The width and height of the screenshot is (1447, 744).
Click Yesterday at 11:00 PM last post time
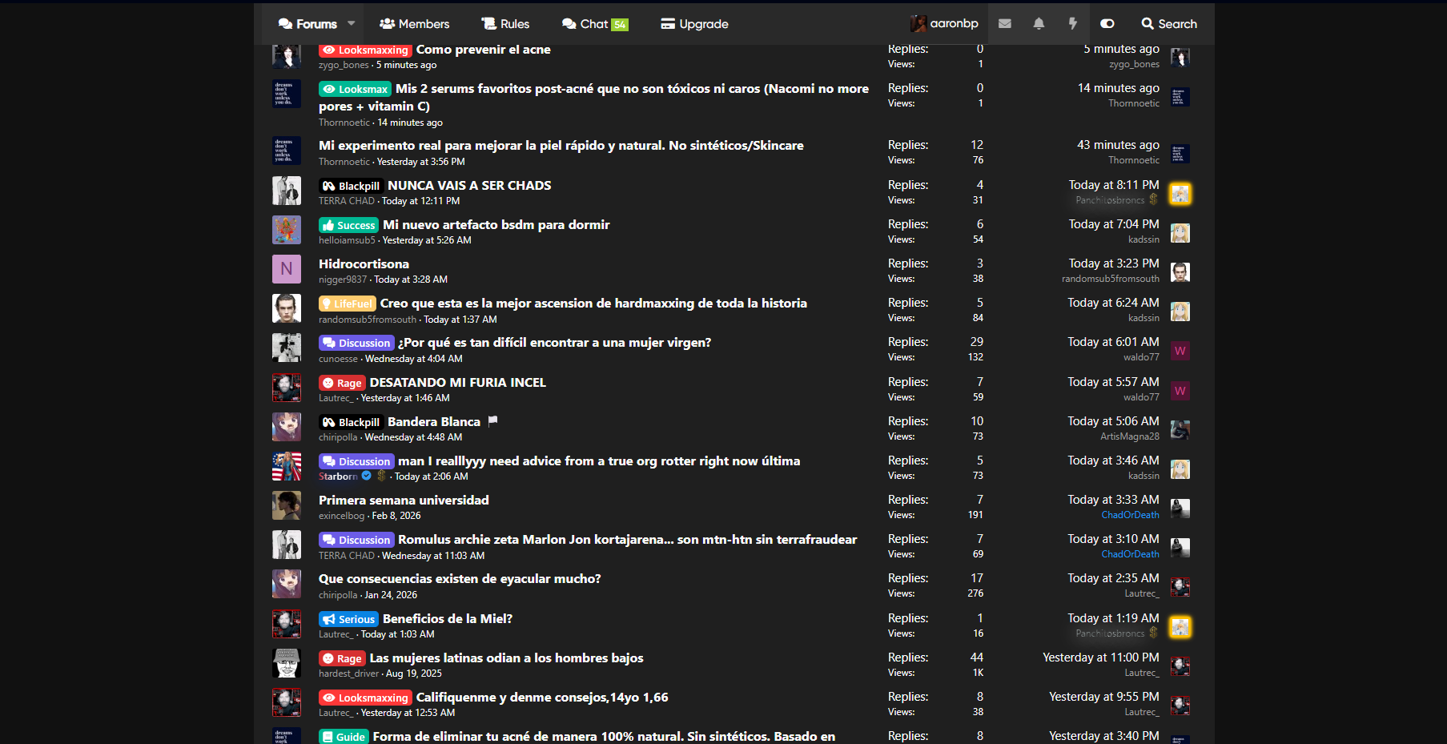1101,658
